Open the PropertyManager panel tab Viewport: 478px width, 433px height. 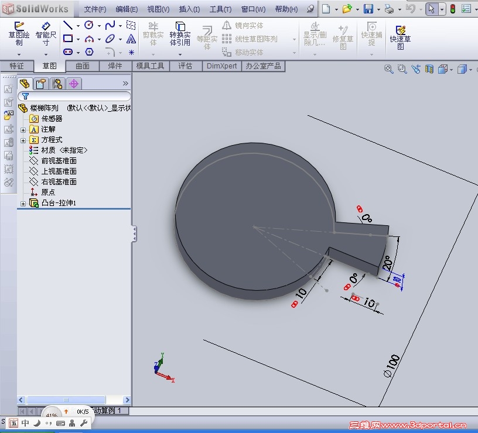[40, 84]
